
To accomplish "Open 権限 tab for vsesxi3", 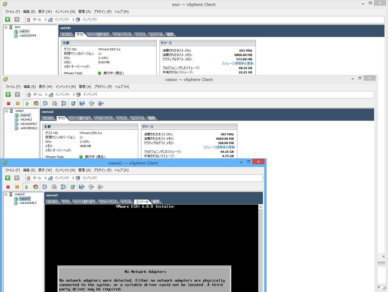I will tap(156, 202).
